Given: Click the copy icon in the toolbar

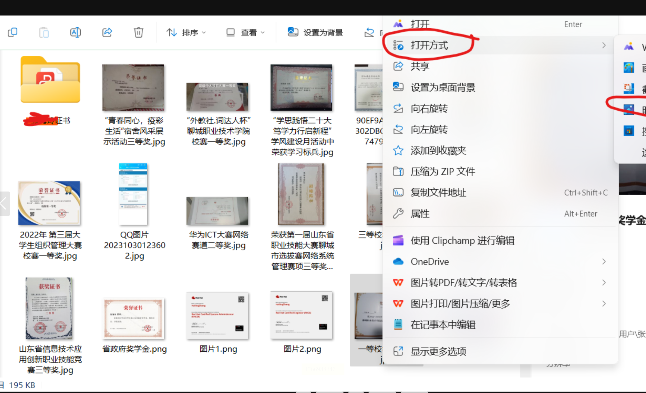Looking at the screenshot, I should click(x=12, y=32).
